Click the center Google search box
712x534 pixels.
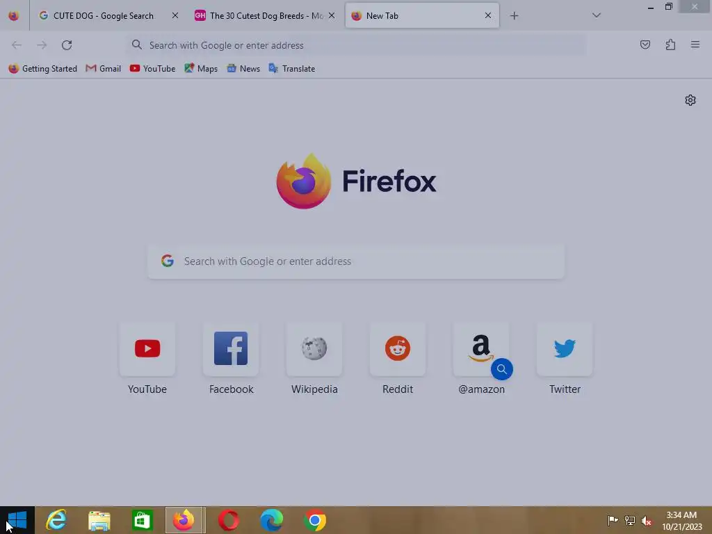point(356,261)
